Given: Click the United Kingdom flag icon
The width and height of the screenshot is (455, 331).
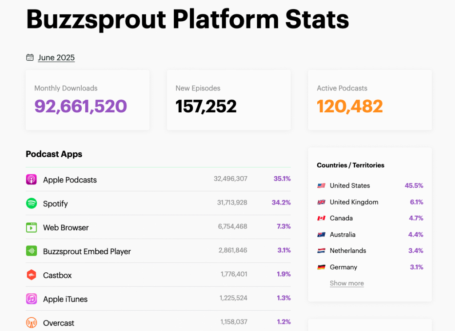Looking at the screenshot, I should click(x=321, y=202).
